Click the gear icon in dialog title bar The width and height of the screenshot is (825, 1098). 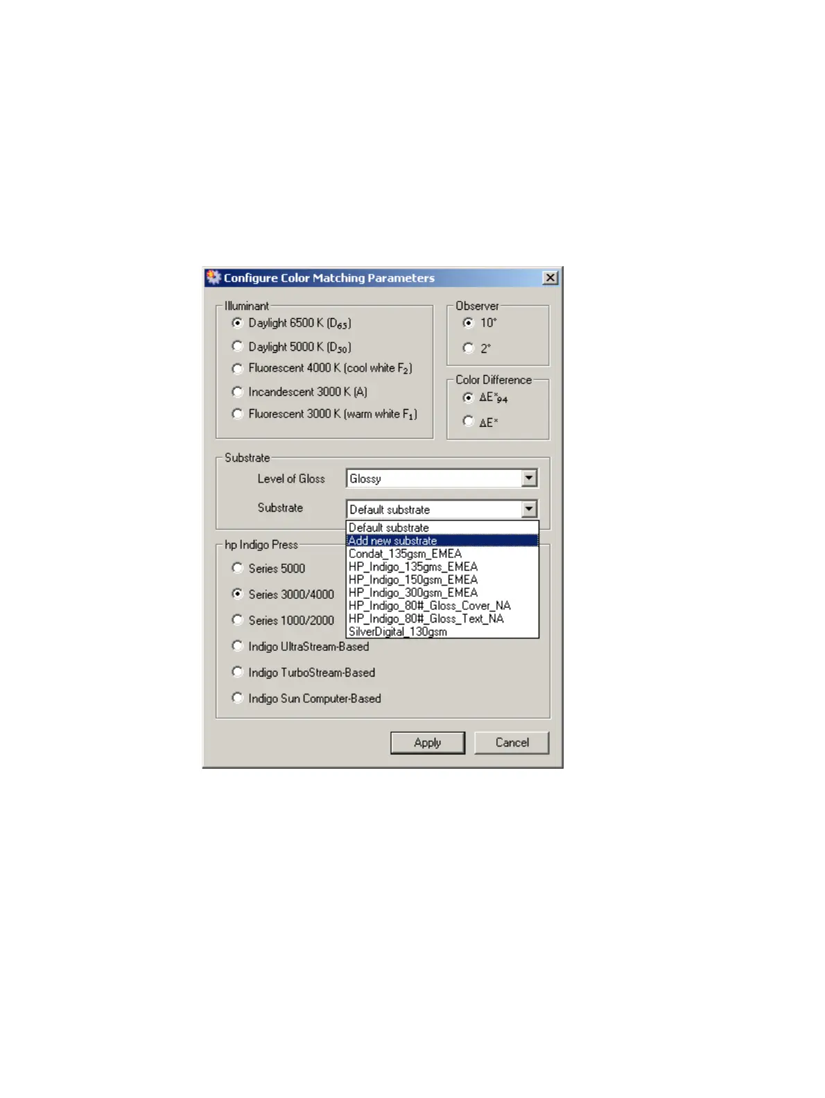213,277
